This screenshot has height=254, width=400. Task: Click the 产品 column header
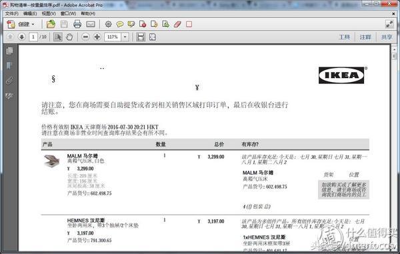[x=47, y=145]
